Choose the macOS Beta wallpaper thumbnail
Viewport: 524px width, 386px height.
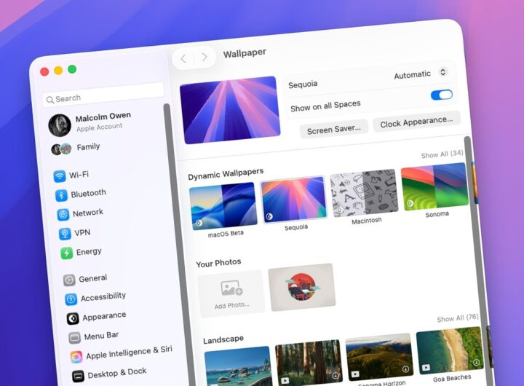coord(223,206)
